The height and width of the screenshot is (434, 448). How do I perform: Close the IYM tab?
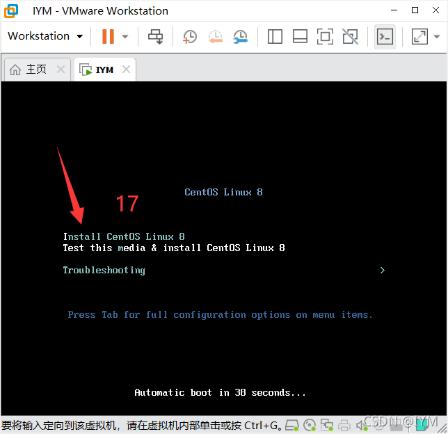[x=126, y=69]
